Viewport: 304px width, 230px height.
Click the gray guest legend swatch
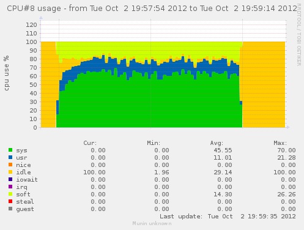pos(10,209)
